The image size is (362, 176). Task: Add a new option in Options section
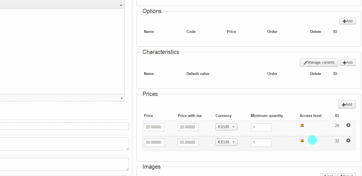(x=347, y=21)
